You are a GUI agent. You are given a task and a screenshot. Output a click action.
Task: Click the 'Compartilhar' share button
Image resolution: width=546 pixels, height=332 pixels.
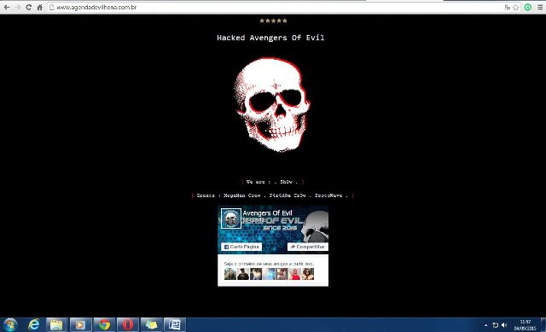coord(307,247)
